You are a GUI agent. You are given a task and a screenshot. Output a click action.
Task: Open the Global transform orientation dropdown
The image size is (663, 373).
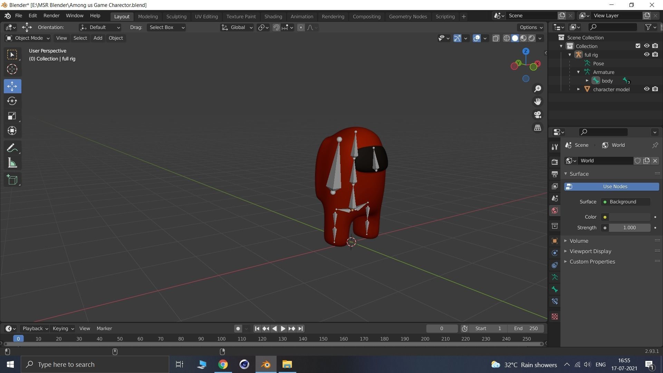[237, 27]
